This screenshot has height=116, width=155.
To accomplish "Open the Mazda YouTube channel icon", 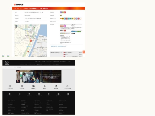I will (39, 95).
